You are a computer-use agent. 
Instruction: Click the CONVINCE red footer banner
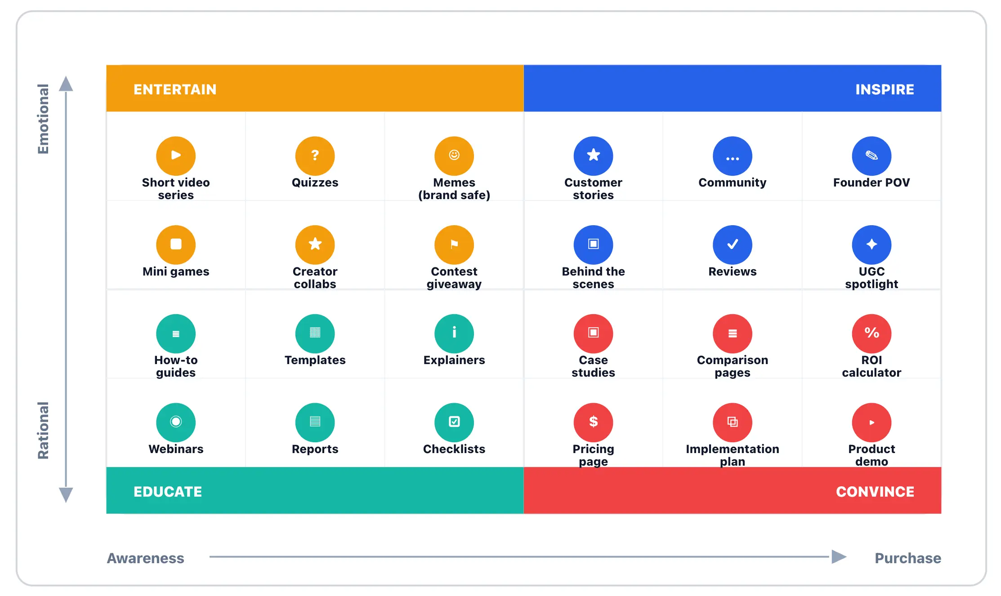pos(732,491)
